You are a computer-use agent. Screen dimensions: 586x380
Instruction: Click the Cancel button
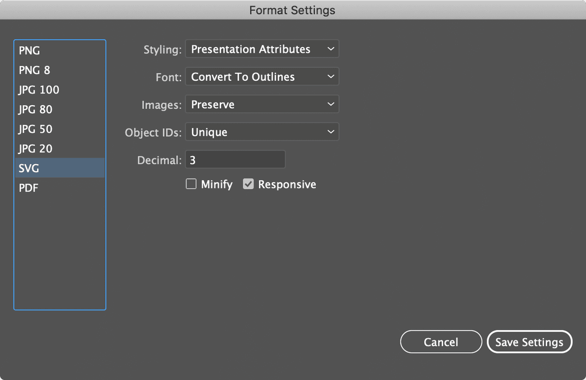pyautogui.click(x=441, y=341)
